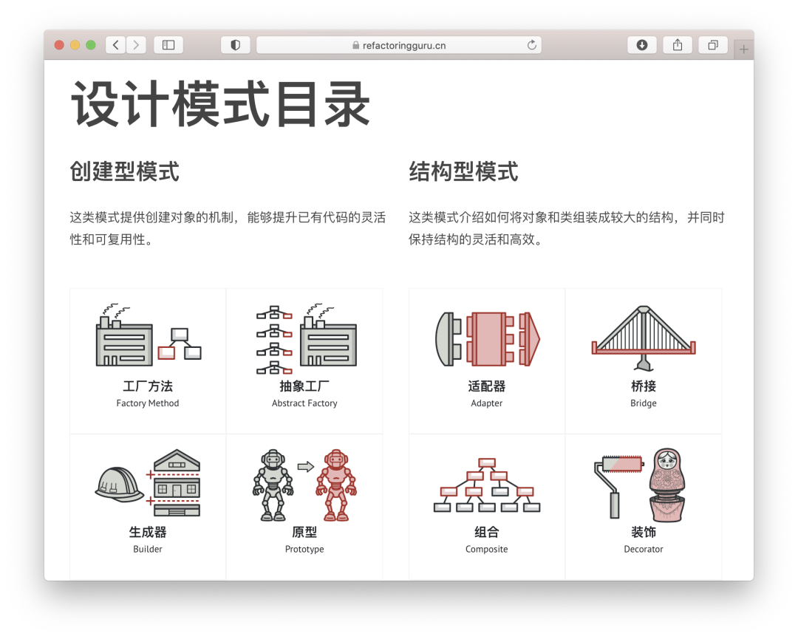The width and height of the screenshot is (798, 639).
Task: Toggle the Safari sidebar button
Action: 168,45
